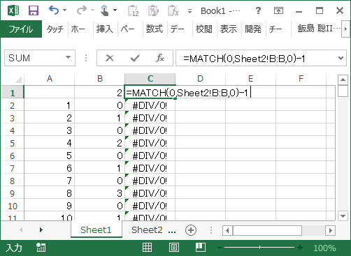Viewport: 351px width, 256px height.
Task: Confirm the formula with checkmark
Action: [135, 58]
